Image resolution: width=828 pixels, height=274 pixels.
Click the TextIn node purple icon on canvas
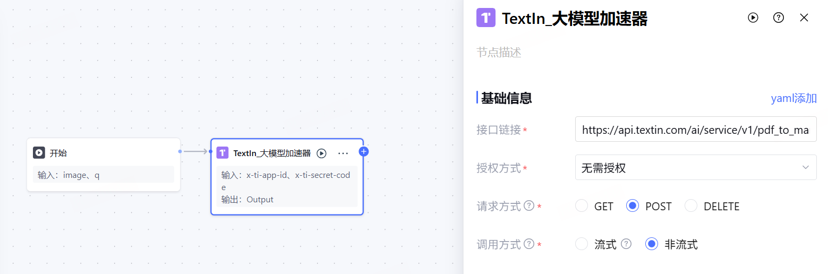click(x=223, y=153)
